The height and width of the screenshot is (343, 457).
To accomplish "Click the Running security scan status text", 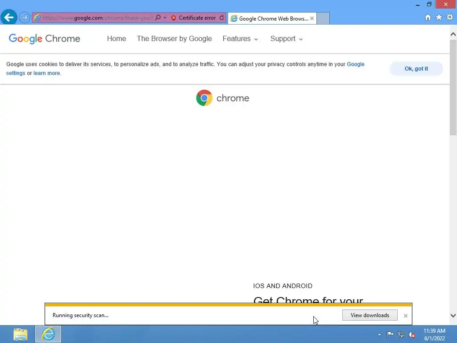I will tap(80, 315).
